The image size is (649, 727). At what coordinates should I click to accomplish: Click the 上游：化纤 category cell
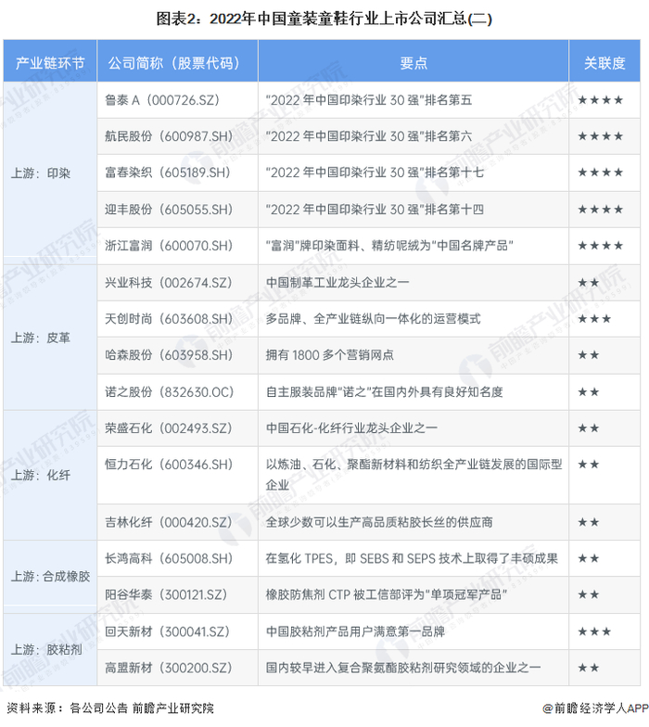50,475
